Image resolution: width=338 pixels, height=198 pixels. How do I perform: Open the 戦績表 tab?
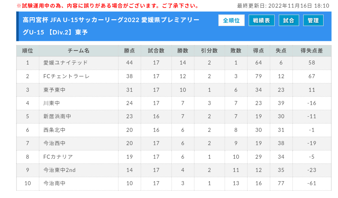(262, 20)
